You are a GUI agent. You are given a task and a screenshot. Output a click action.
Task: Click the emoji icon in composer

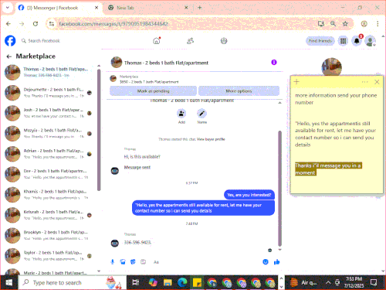[x=266, y=262]
